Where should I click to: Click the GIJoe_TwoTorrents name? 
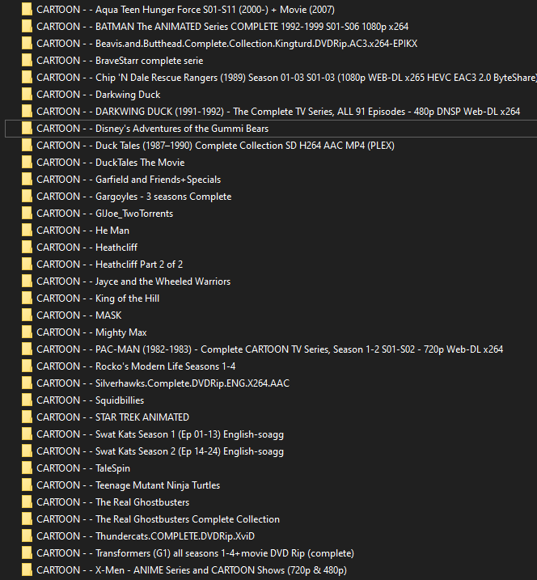(x=105, y=214)
